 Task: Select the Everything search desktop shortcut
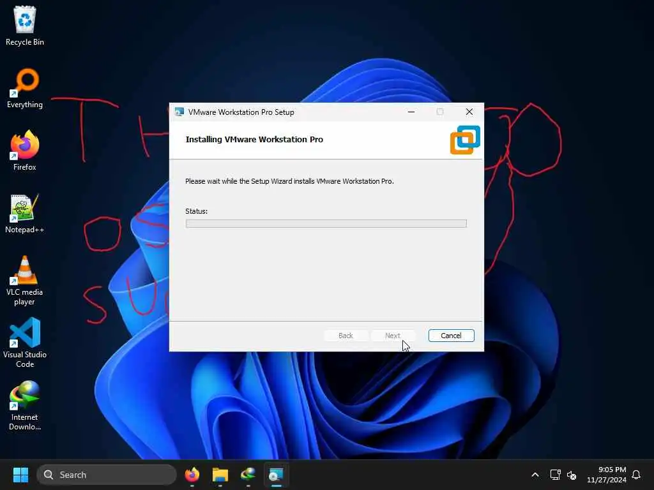click(25, 88)
